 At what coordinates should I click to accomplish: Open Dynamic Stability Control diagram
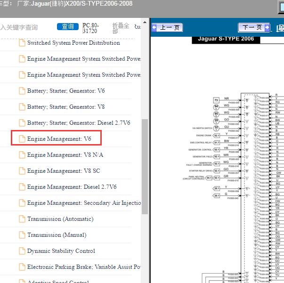tap(61, 251)
